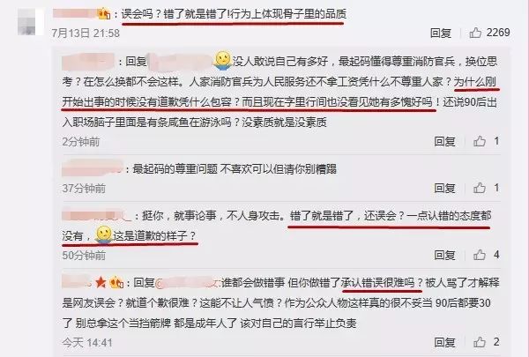Open the username of the 37分钟前 commenter
This screenshot has height=357, width=529.
(x=92, y=168)
